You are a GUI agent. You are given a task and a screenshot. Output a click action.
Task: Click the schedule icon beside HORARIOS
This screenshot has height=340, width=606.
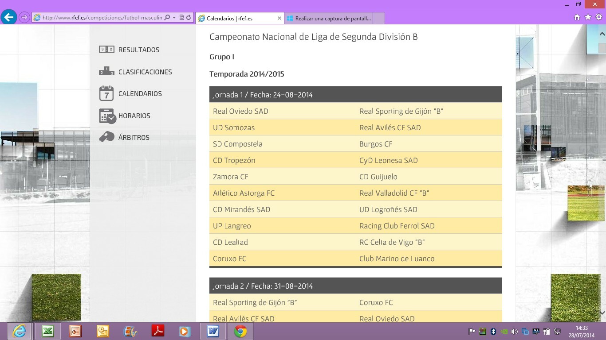pos(107,116)
